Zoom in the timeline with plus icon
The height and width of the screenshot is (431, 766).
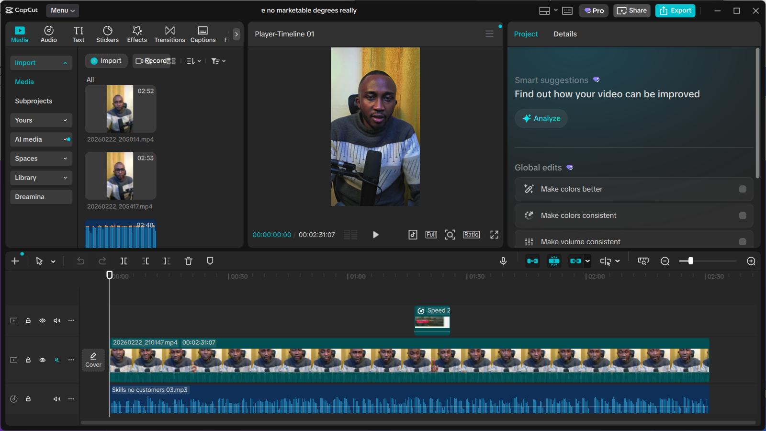[751, 261]
